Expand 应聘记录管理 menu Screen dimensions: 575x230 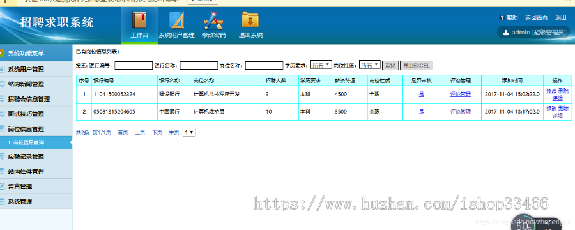click(36, 157)
